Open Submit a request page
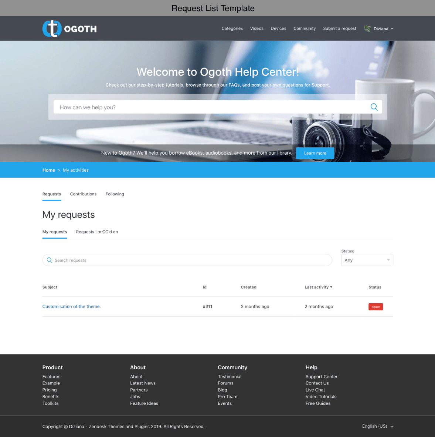The width and height of the screenshot is (435, 437). click(x=339, y=28)
